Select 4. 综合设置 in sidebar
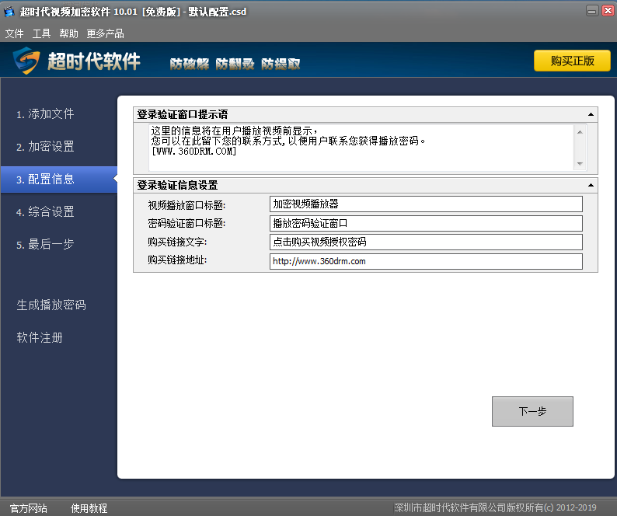 click(x=46, y=212)
